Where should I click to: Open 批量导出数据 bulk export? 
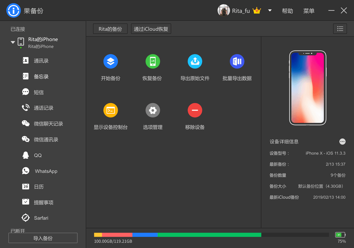(237, 61)
